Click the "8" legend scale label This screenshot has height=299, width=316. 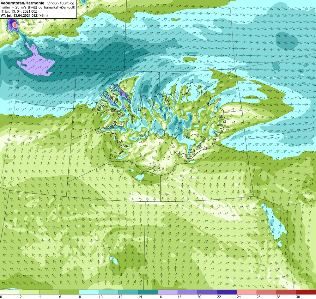point(80,297)
